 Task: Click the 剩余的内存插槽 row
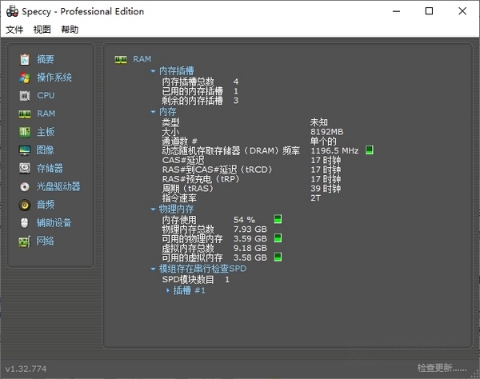(x=200, y=101)
